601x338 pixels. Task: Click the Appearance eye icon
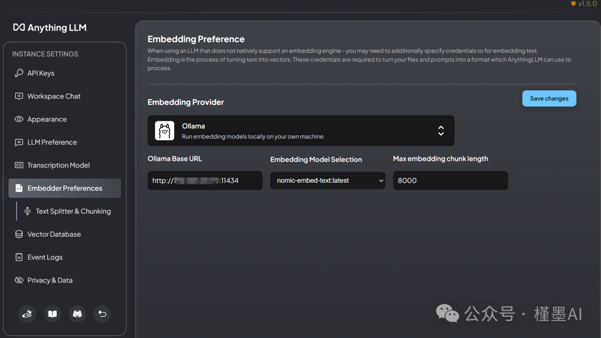click(x=19, y=119)
